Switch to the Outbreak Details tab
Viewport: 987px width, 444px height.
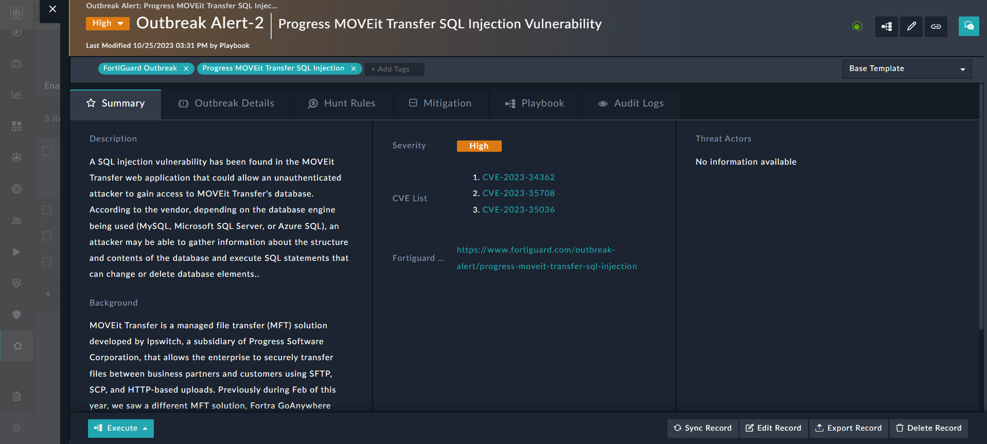(x=226, y=104)
